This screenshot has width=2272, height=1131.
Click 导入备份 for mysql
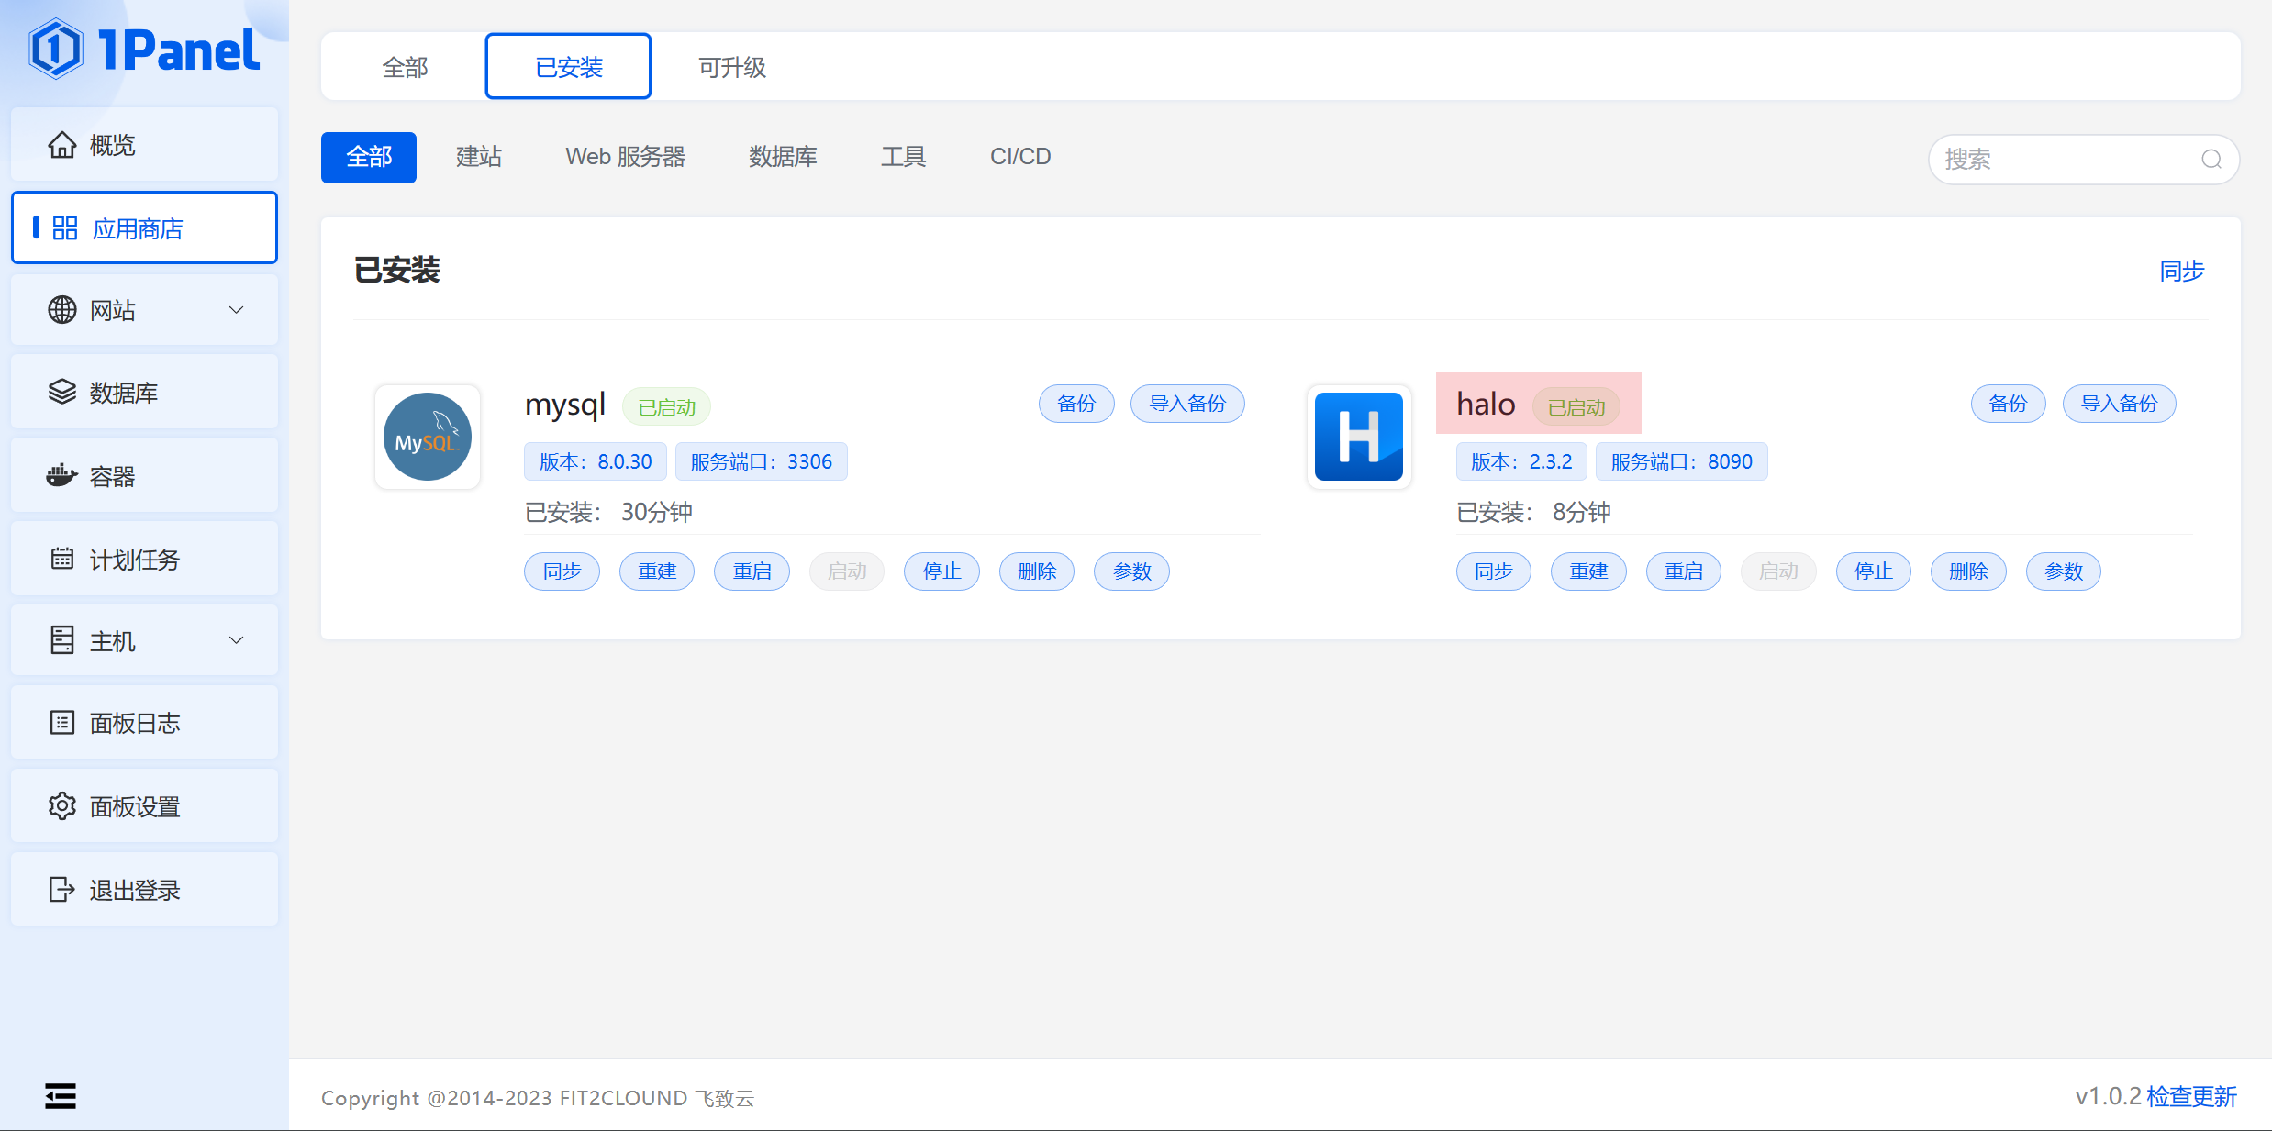[1187, 404]
